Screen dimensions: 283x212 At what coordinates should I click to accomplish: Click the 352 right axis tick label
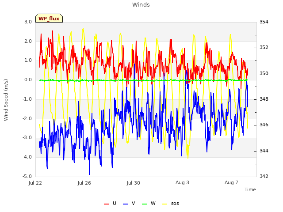[264, 47]
